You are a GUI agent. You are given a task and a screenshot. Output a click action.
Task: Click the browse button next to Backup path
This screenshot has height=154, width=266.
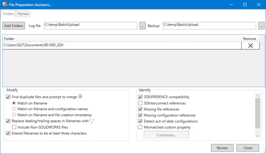tap(261, 26)
